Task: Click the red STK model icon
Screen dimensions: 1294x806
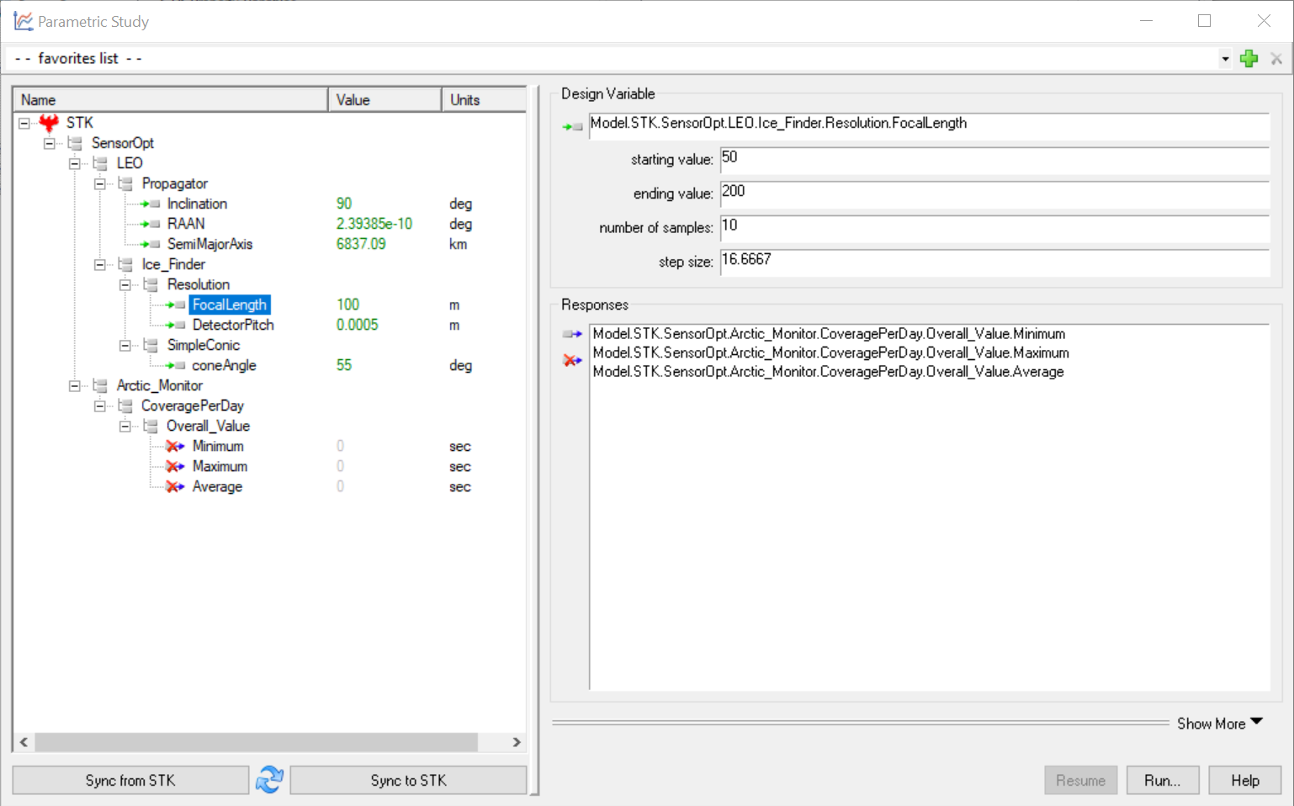Action: [x=49, y=123]
